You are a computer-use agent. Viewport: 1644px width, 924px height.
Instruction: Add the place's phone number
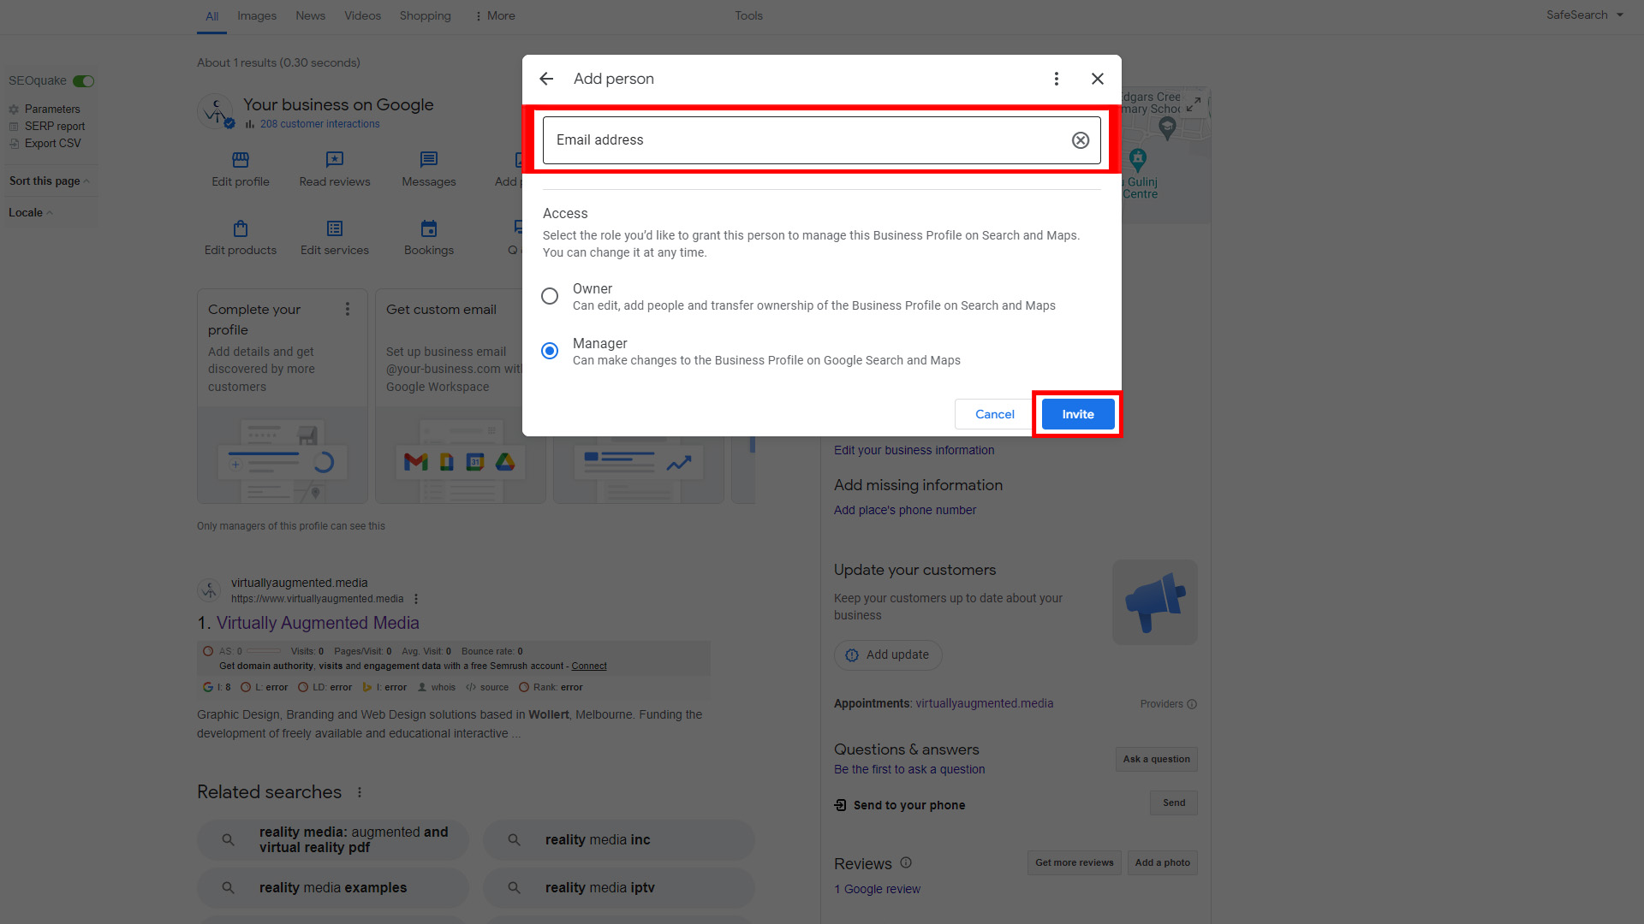pyautogui.click(x=904, y=510)
